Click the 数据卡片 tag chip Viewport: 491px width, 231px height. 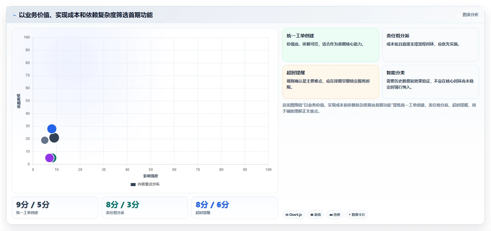point(357,215)
